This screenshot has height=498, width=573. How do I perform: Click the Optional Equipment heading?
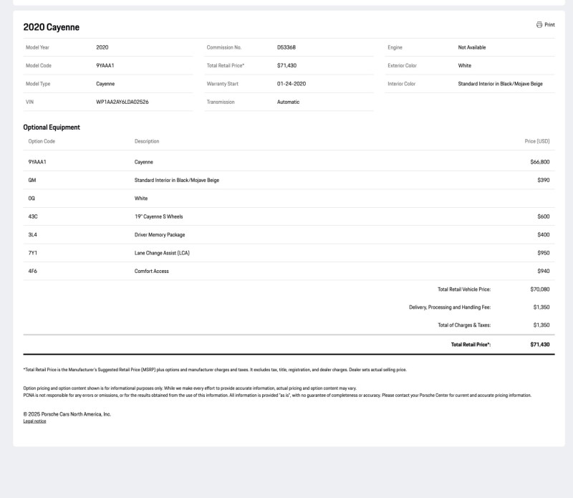pos(52,128)
